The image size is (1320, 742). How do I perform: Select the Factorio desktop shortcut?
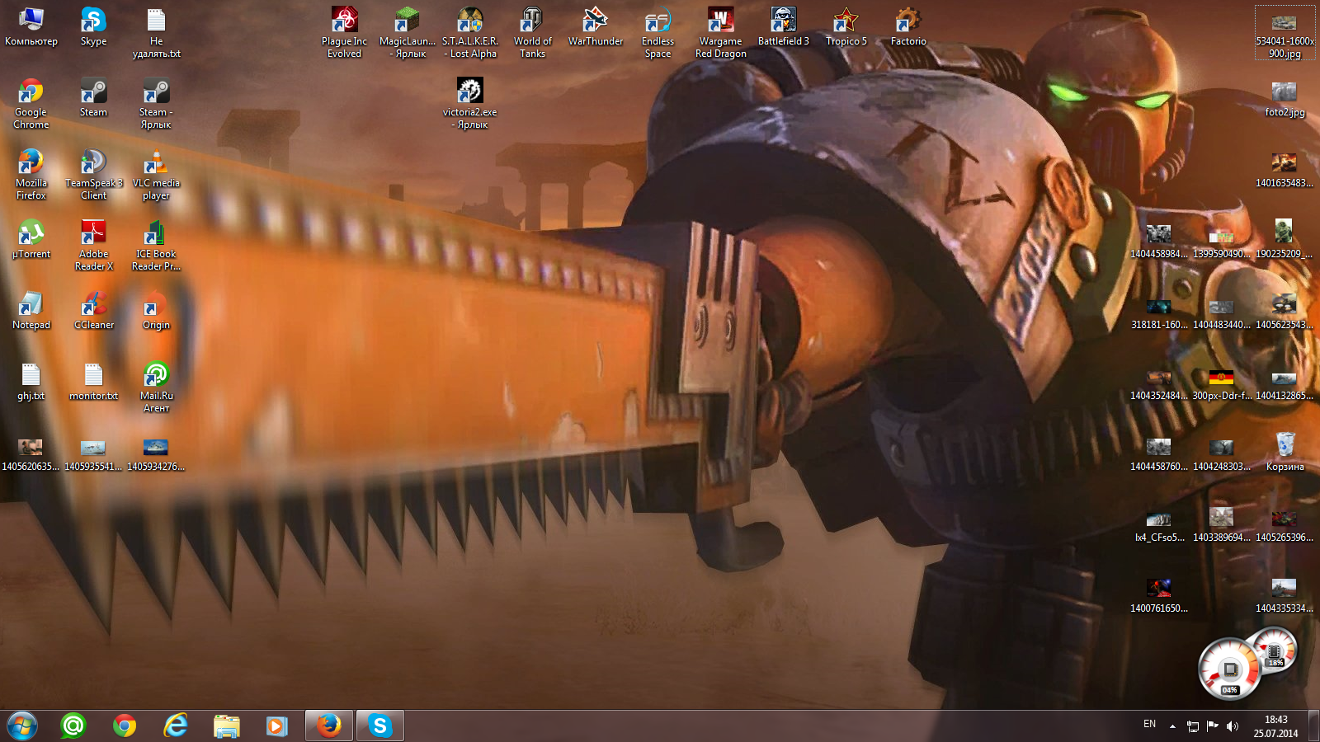tap(908, 26)
